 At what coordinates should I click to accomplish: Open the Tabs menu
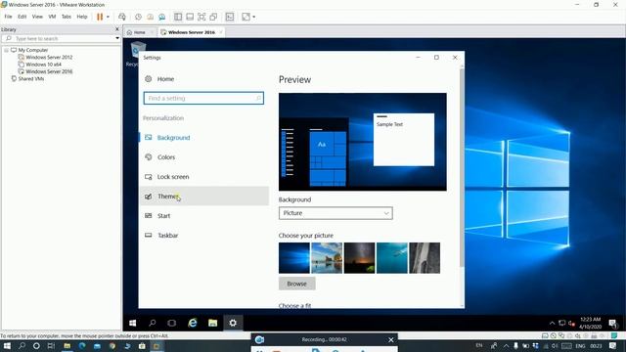pyautogui.click(x=67, y=17)
